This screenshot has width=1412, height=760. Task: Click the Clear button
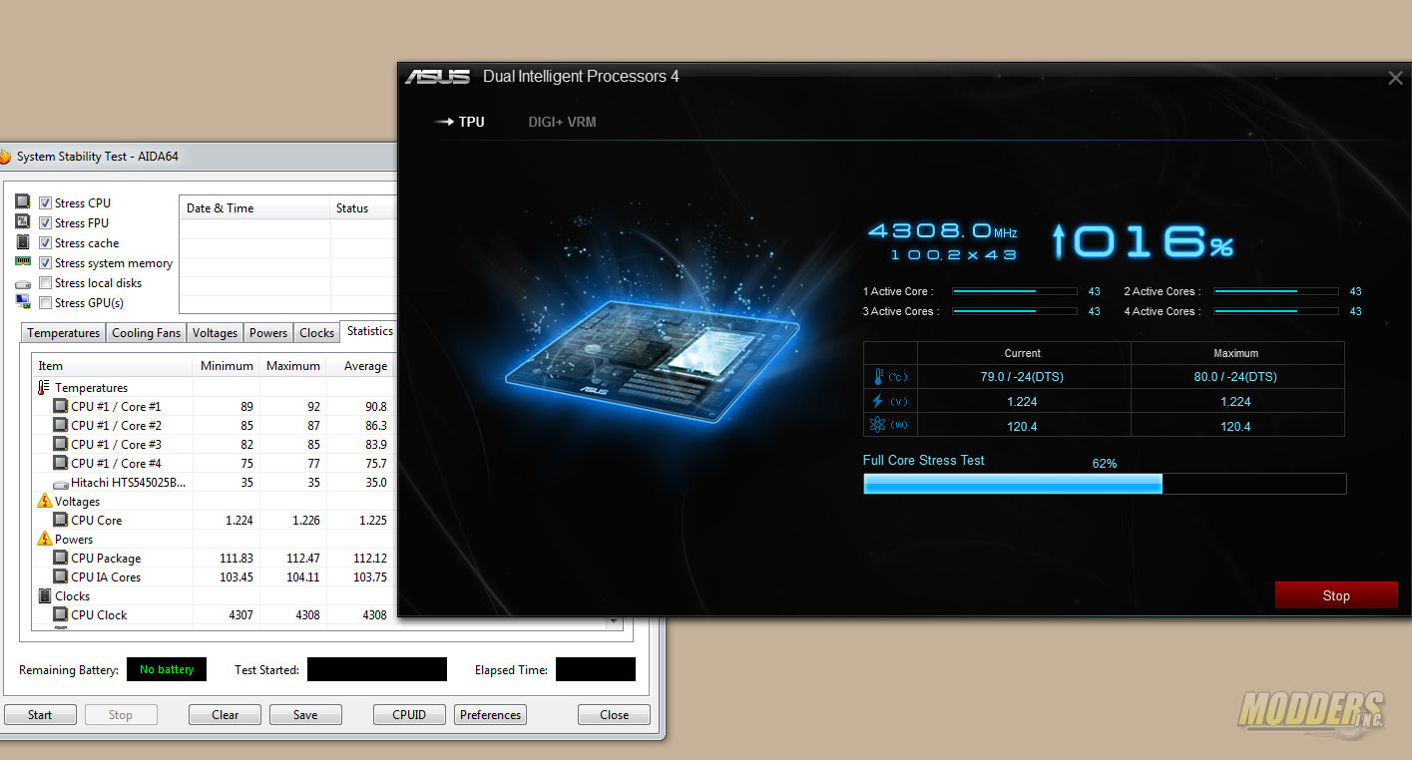(226, 715)
